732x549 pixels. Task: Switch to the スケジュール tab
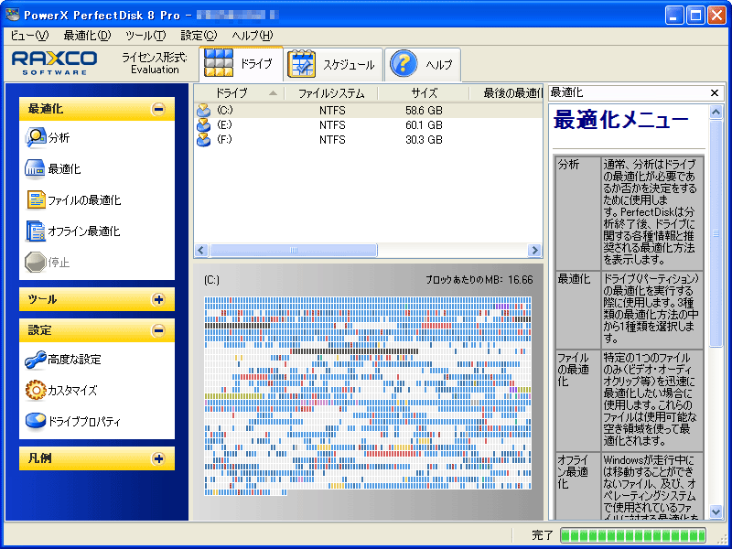point(333,64)
